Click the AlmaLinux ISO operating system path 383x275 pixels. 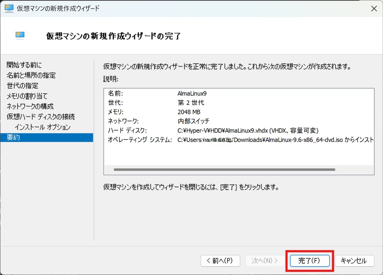pos(275,140)
